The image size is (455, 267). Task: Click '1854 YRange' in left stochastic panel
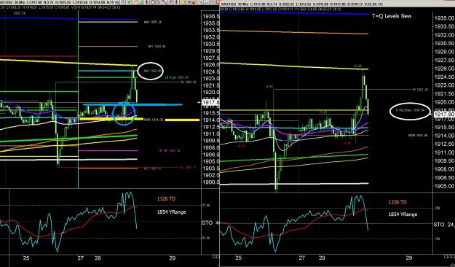[172, 212]
